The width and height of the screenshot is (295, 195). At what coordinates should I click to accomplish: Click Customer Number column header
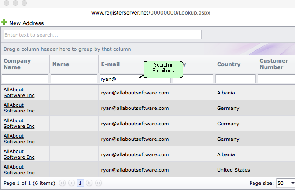274,64
